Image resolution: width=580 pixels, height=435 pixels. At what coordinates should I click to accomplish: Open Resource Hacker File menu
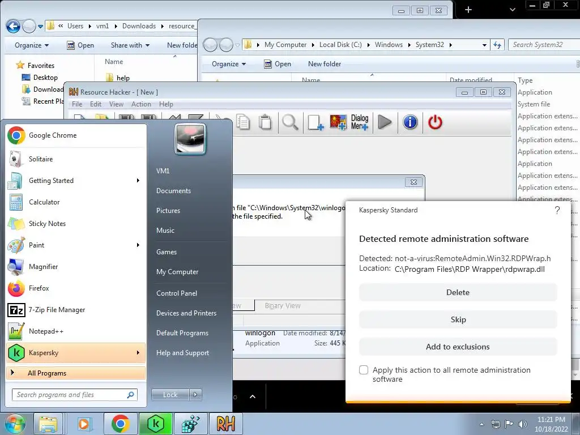pos(77,104)
